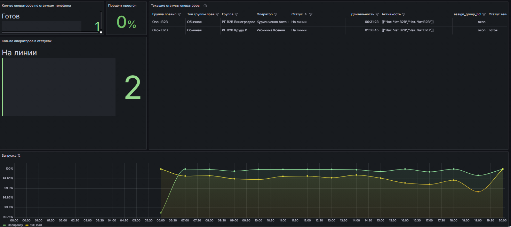Show info for Текущие статусы операторов panel
This screenshot has width=511, height=227.
[205, 6]
